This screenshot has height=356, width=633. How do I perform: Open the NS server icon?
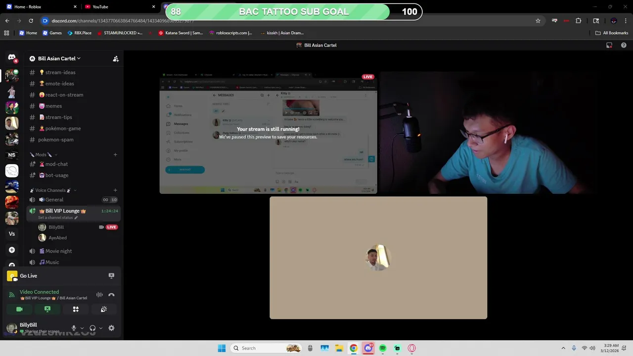click(12, 155)
